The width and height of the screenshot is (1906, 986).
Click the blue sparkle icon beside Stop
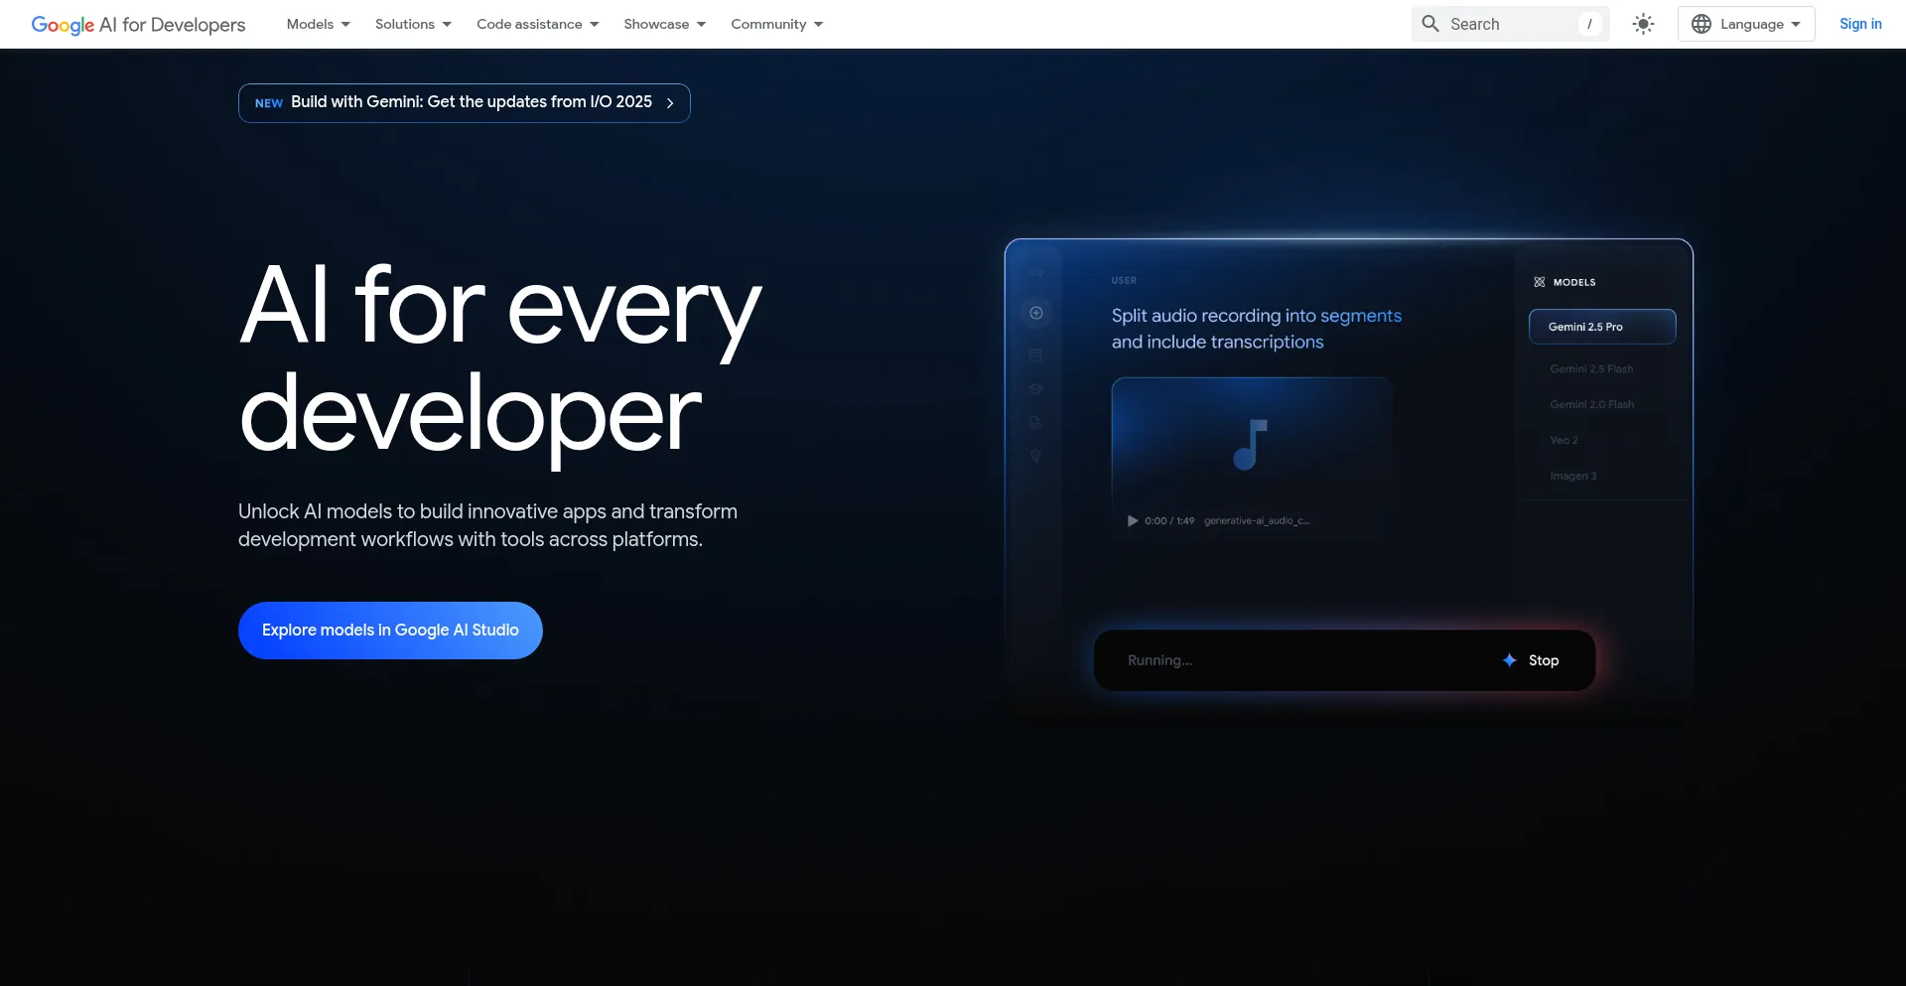(1510, 660)
